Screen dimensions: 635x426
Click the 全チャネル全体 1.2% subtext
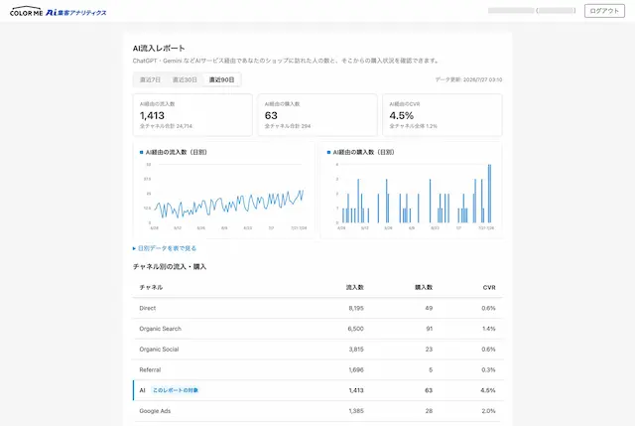click(413, 126)
